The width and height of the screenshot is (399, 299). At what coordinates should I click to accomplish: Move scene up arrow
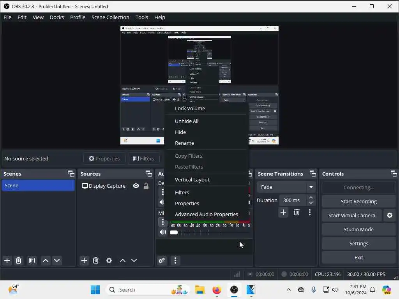tap(46, 260)
